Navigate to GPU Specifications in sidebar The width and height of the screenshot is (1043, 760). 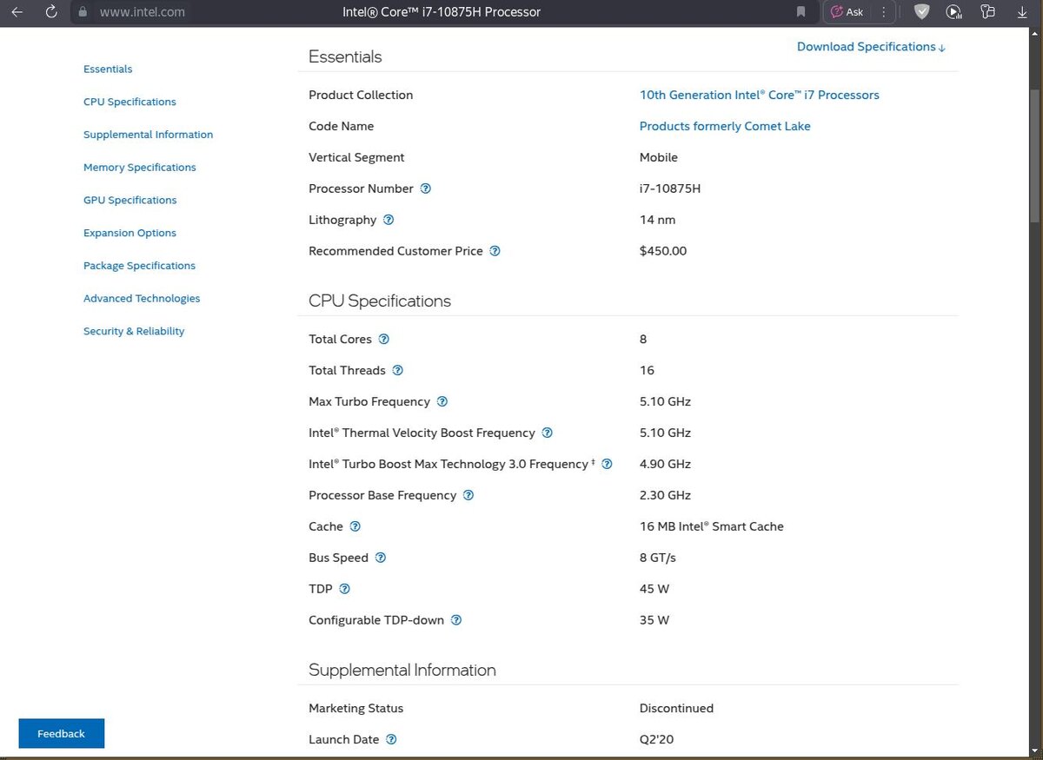point(130,200)
